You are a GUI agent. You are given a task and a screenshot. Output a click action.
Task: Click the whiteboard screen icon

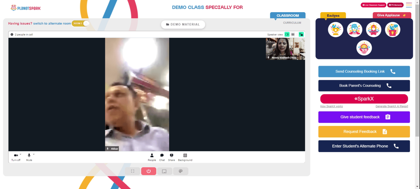[x=165, y=171]
